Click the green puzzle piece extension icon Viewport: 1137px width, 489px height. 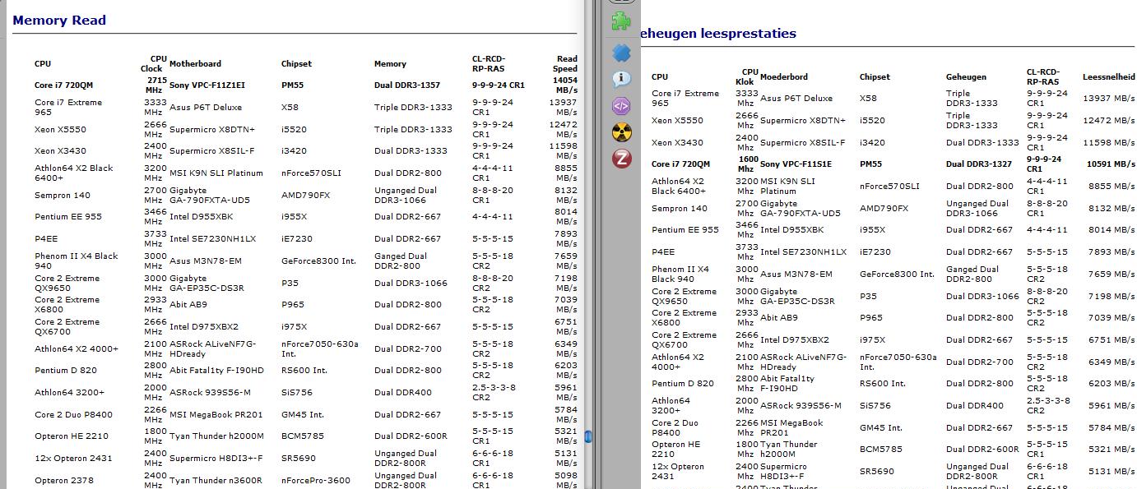pos(622,21)
